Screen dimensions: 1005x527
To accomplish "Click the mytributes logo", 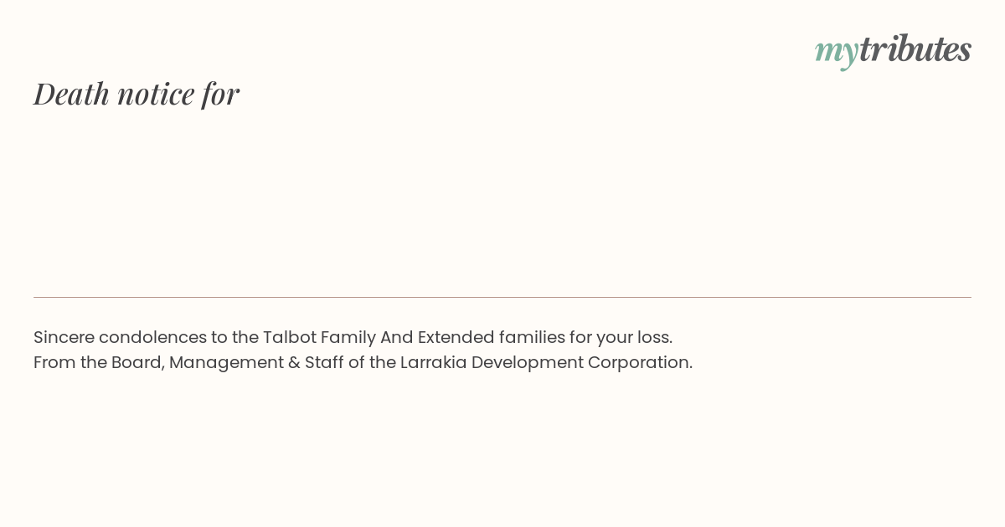I will [x=893, y=49].
